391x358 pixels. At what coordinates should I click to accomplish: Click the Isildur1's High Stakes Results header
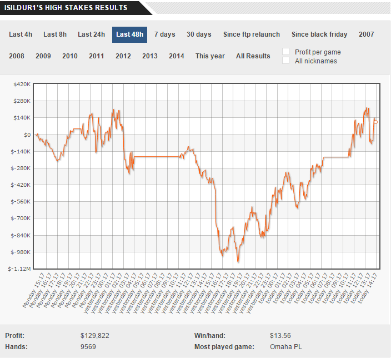pyautogui.click(x=66, y=8)
